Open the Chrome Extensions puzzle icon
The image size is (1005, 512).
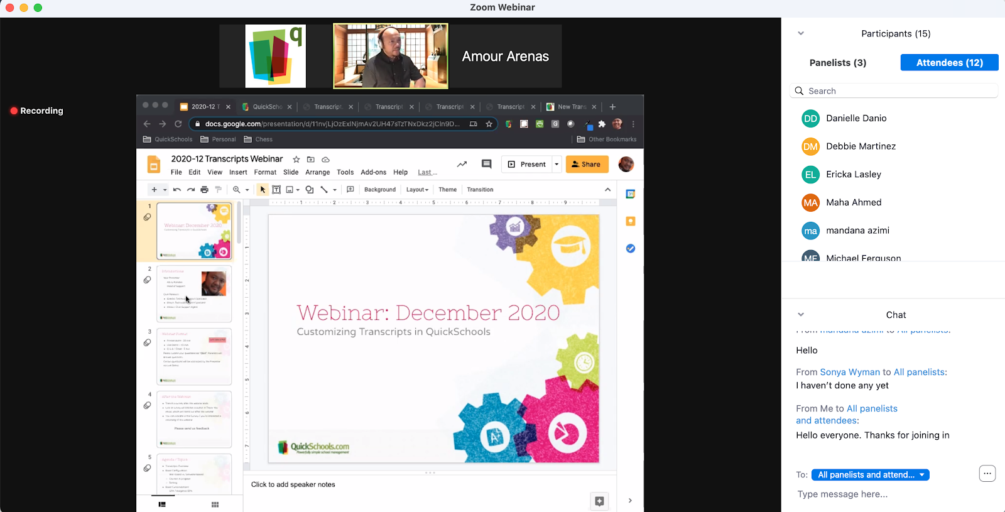602,124
